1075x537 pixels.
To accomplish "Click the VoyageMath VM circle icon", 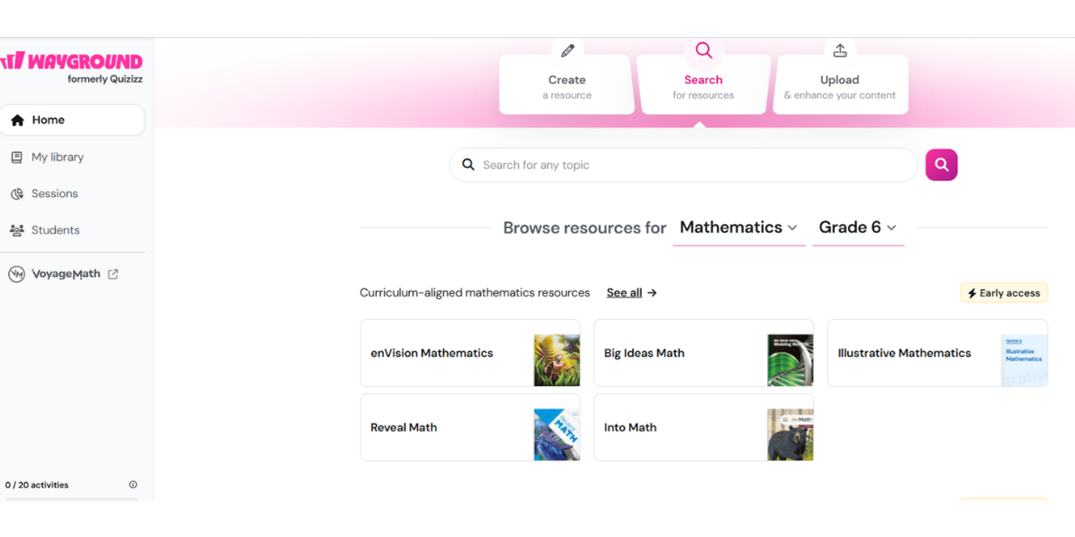I will pos(16,273).
